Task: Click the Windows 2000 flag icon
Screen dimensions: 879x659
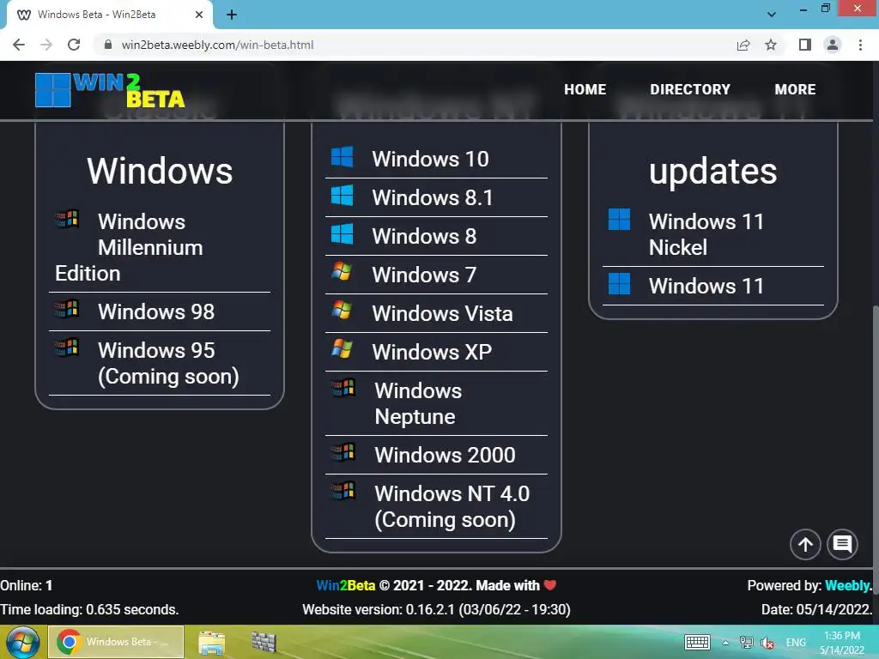Action: pyautogui.click(x=343, y=451)
